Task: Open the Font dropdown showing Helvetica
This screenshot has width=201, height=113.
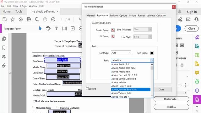Action: [x=132, y=60]
